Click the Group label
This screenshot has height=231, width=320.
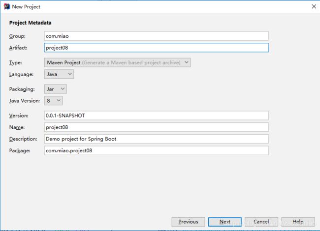coord(17,36)
